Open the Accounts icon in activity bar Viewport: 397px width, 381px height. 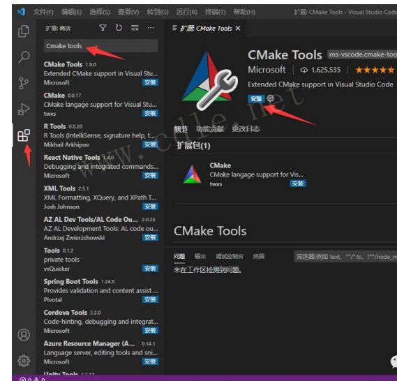click(x=24, y=335)
